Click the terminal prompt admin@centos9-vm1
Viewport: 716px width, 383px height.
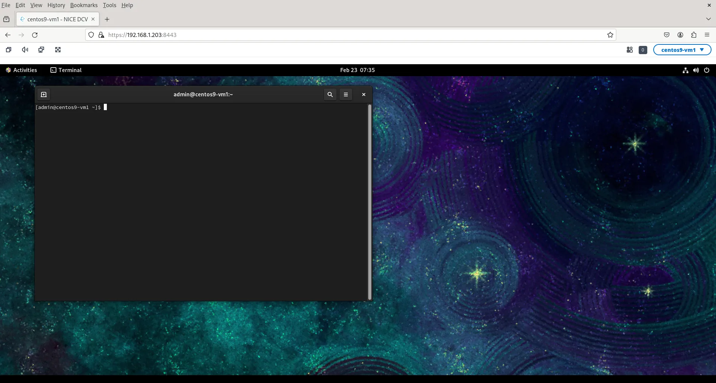click(68, 107)
